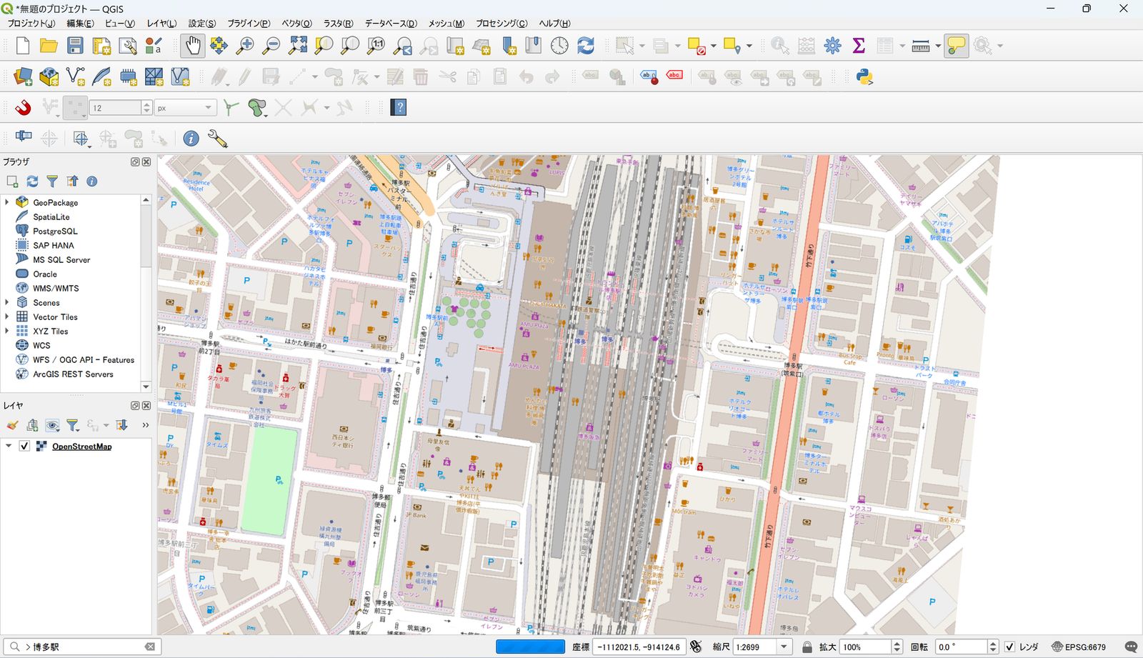Click the blue information icon in the toolbar
1143x658 pixels.
(x=191, y=139)
